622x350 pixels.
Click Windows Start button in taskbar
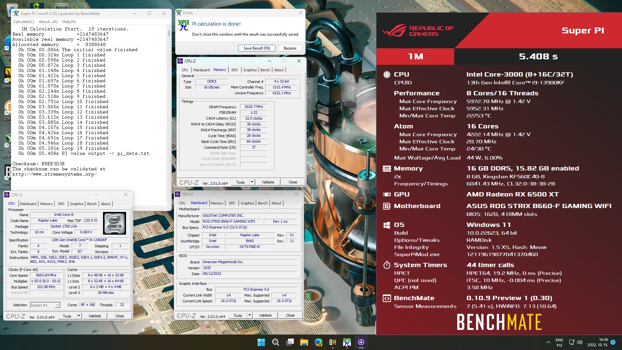point(261,342)
